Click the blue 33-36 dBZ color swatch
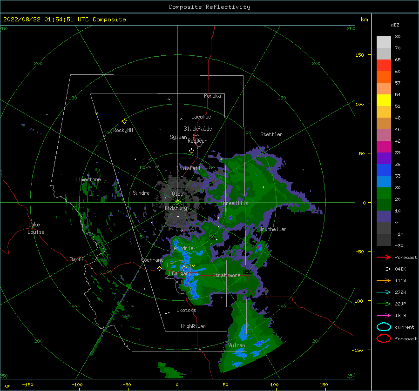This screenshot has height=391, width=419. pyautogui.click(x=384, y=170)
